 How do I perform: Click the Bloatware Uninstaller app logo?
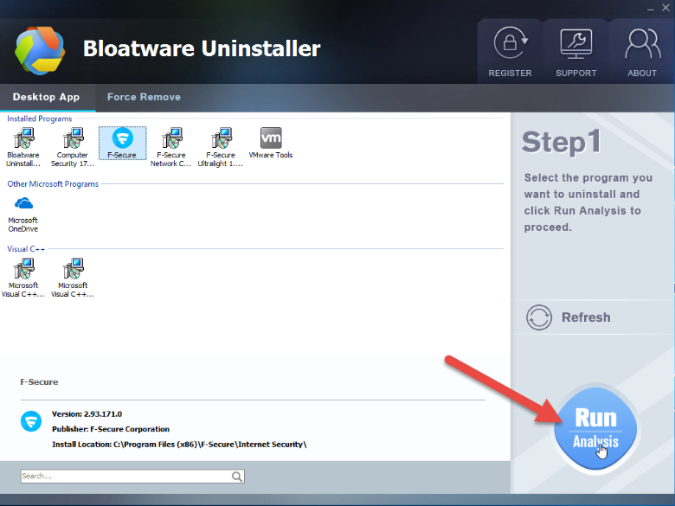(x=40, y=50)
